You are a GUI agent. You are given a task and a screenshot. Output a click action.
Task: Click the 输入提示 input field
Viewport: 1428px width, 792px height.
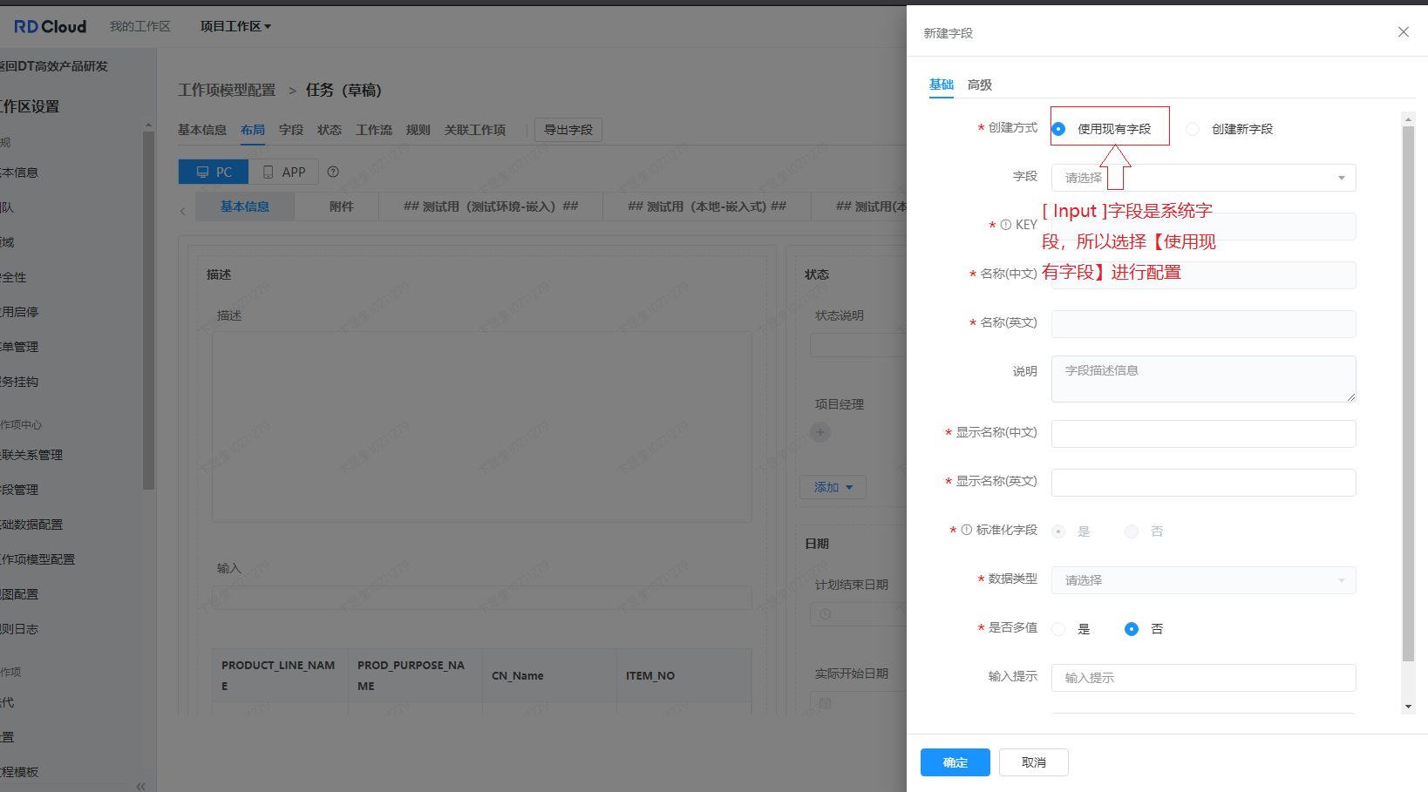[x=1204, y=678]
